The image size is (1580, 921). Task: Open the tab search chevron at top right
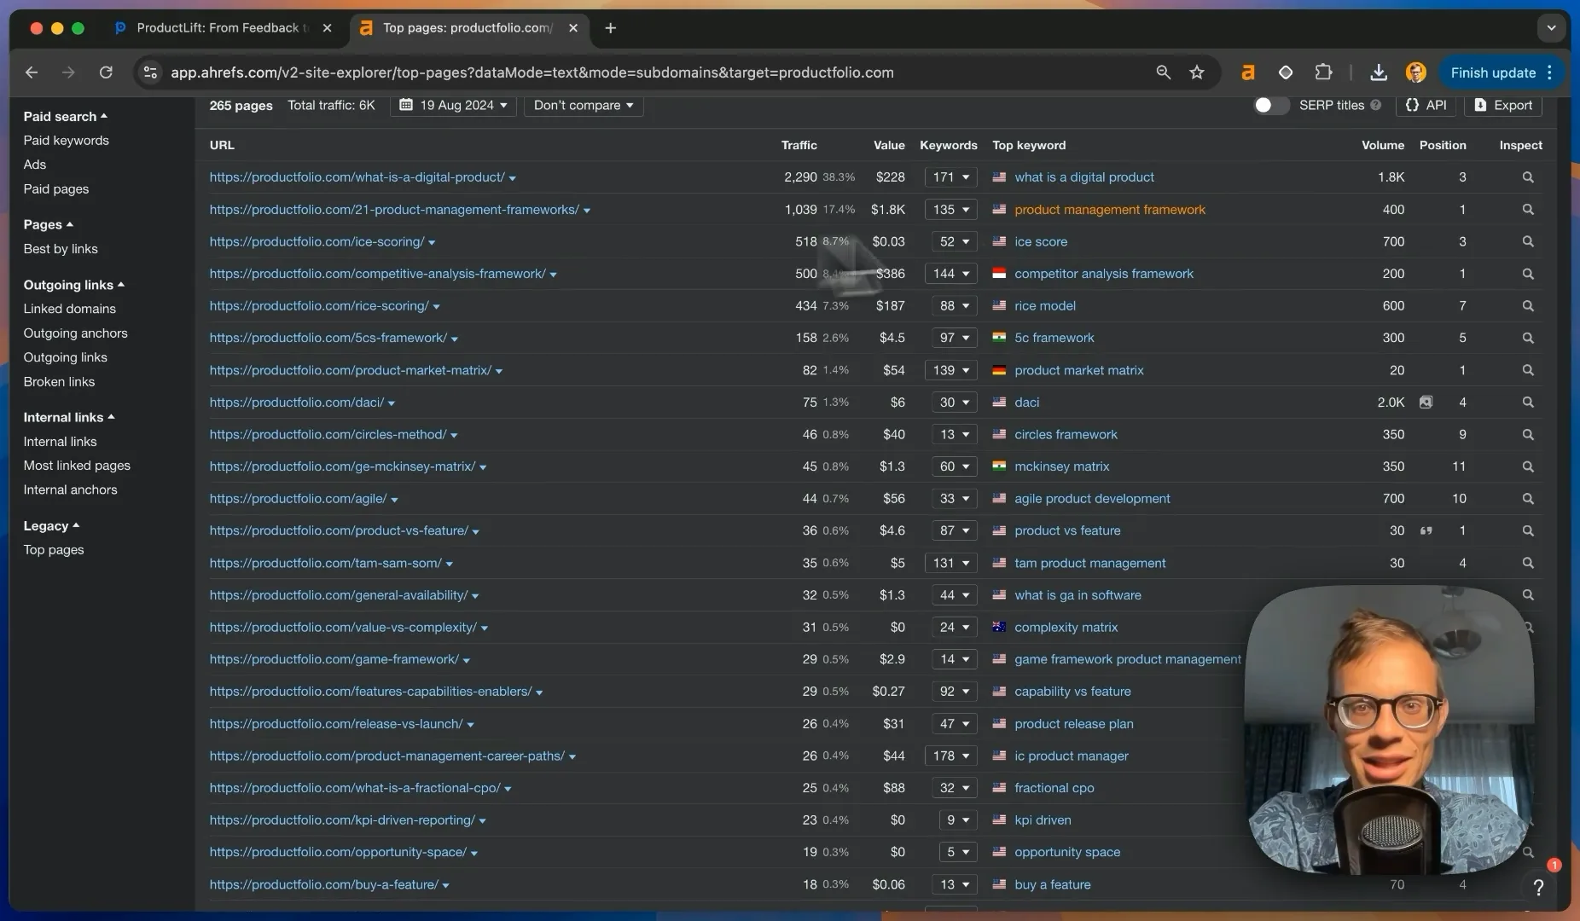[1551, 28]
